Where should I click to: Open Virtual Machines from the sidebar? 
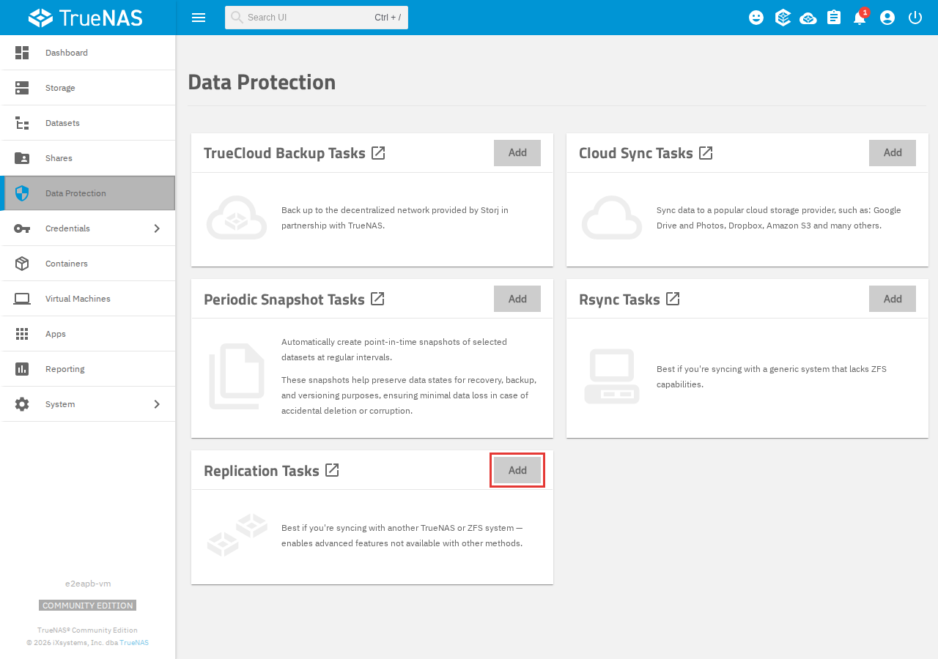(88, 299)
